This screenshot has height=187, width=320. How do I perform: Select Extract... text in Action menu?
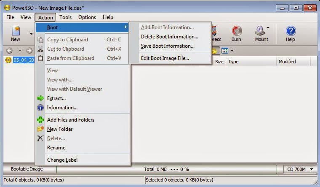[56, 98]
